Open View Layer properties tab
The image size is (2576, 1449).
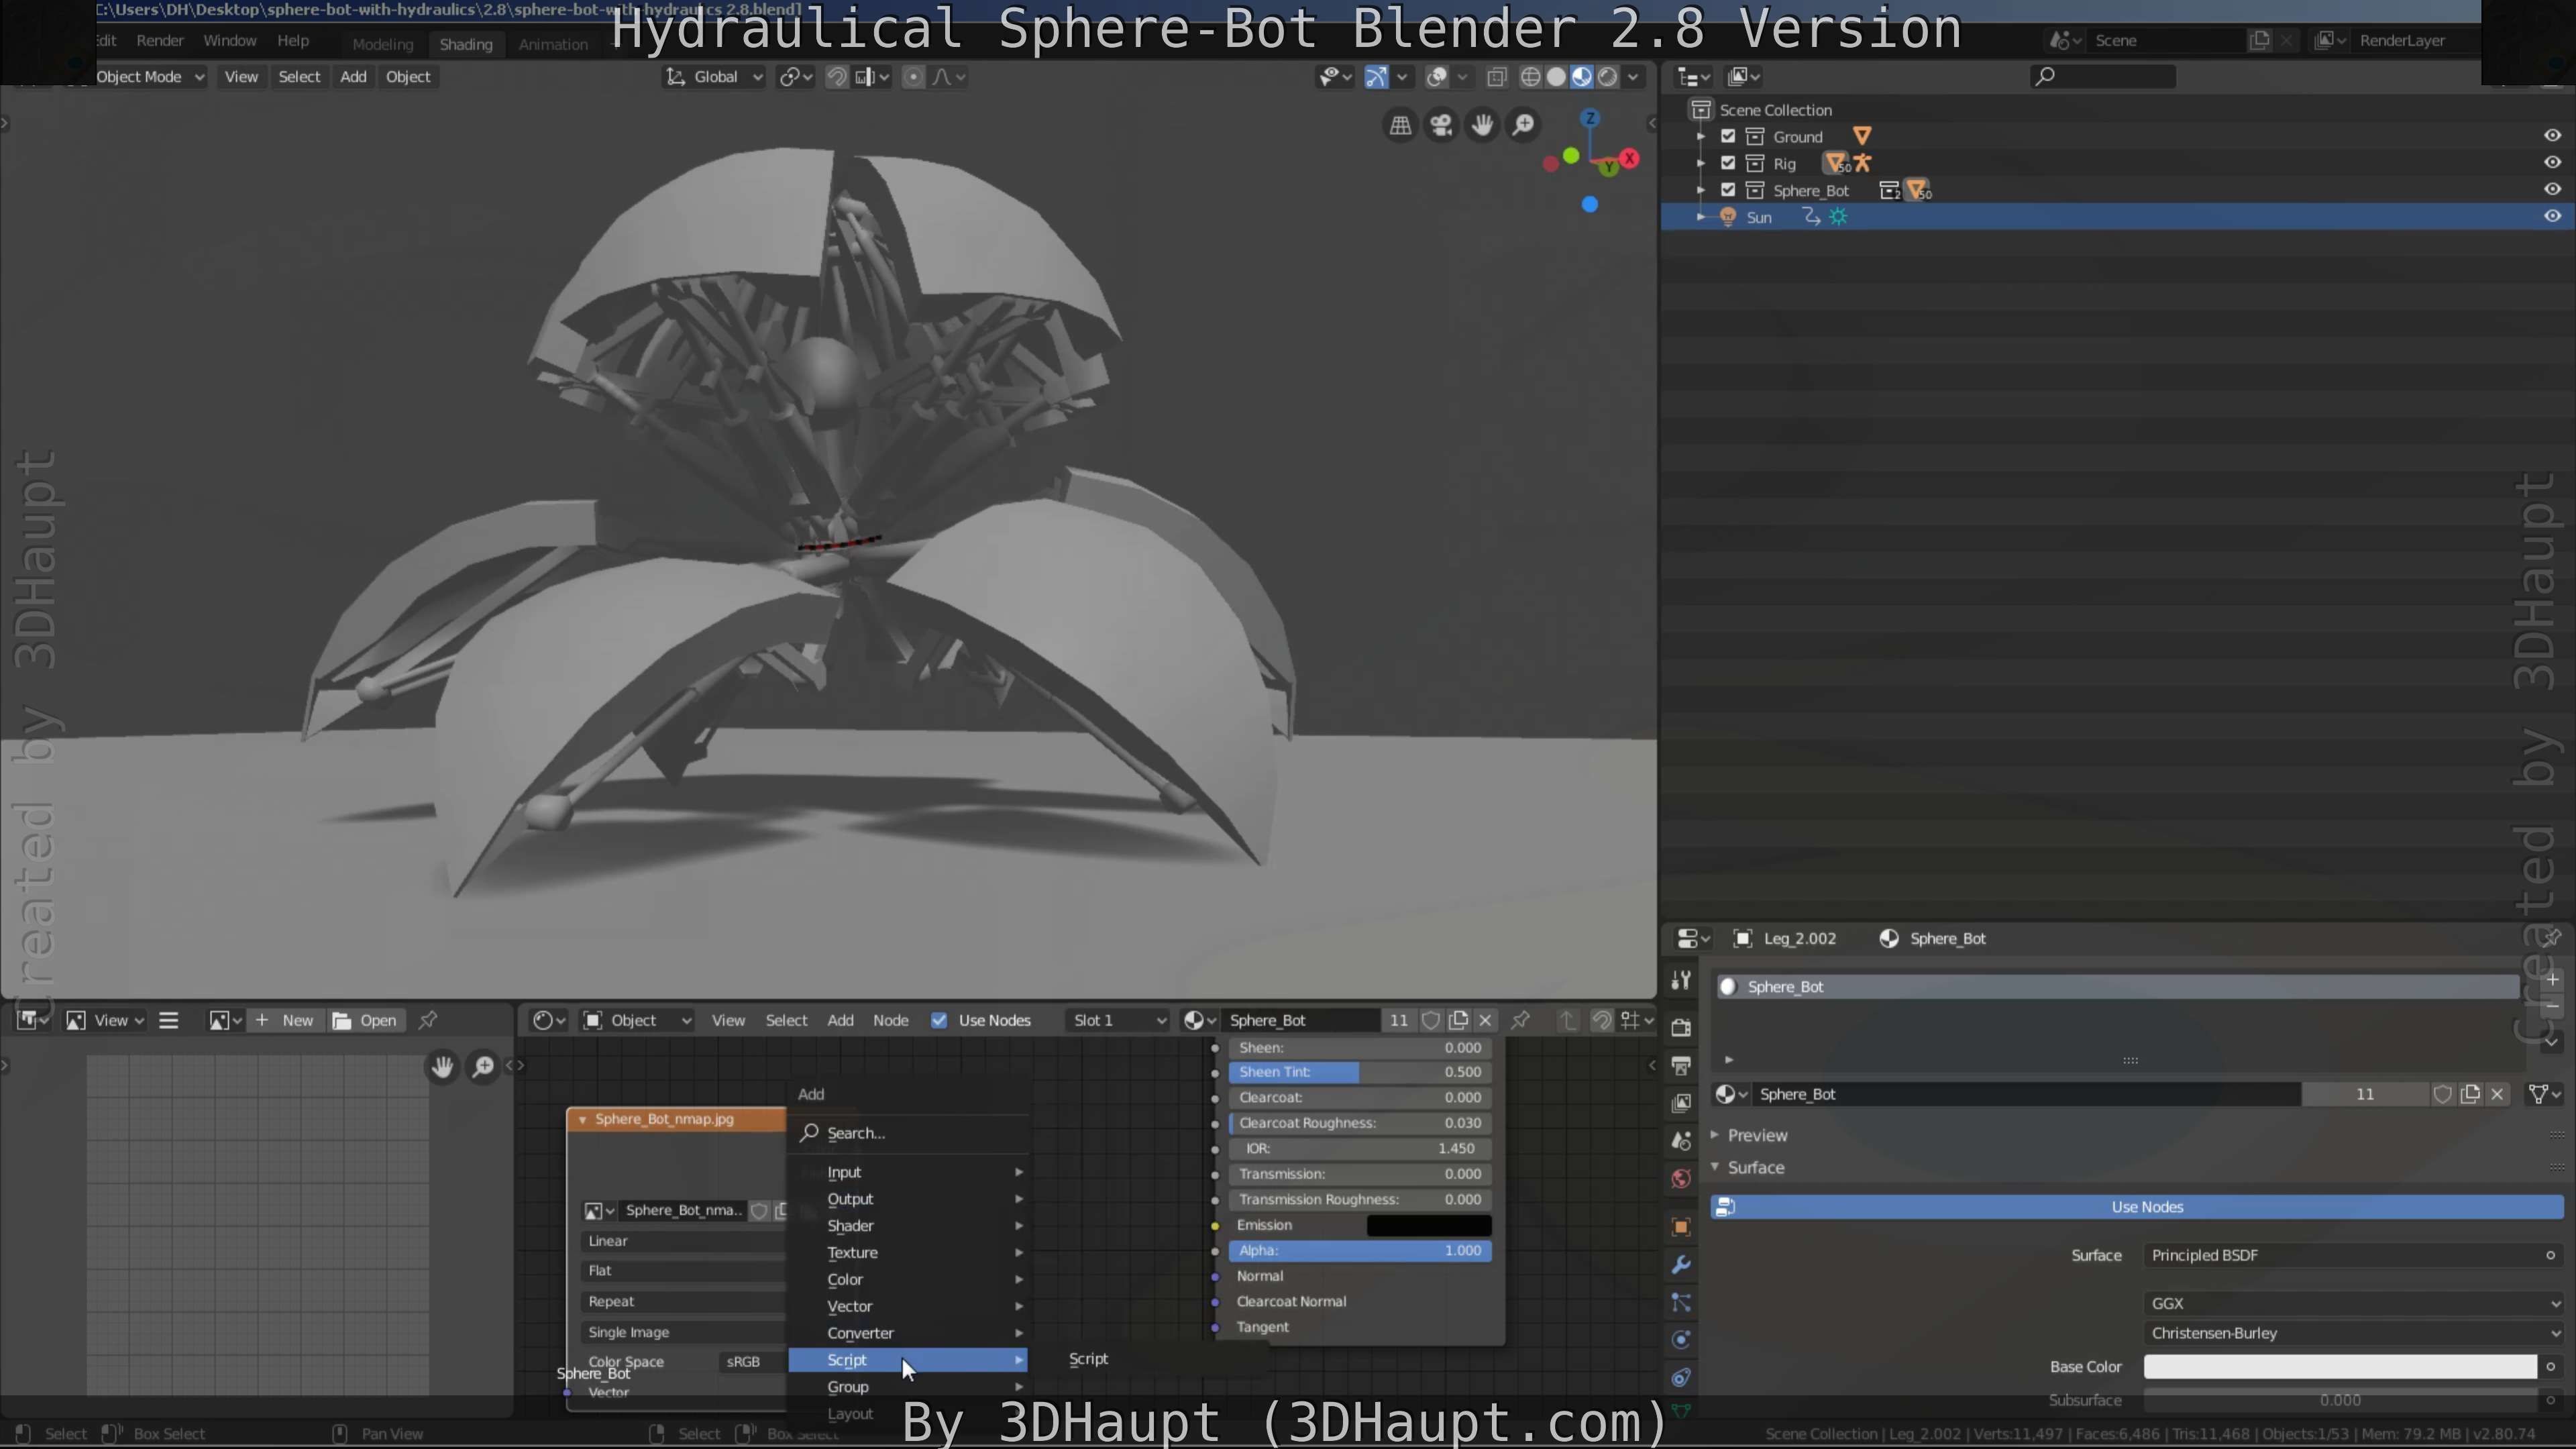[1681, 1102]
